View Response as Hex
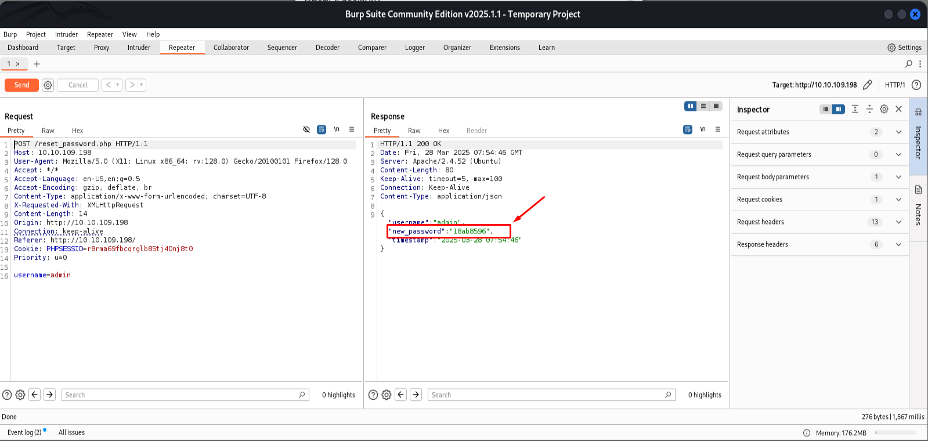The image size is (928, 441). point(443,131)
